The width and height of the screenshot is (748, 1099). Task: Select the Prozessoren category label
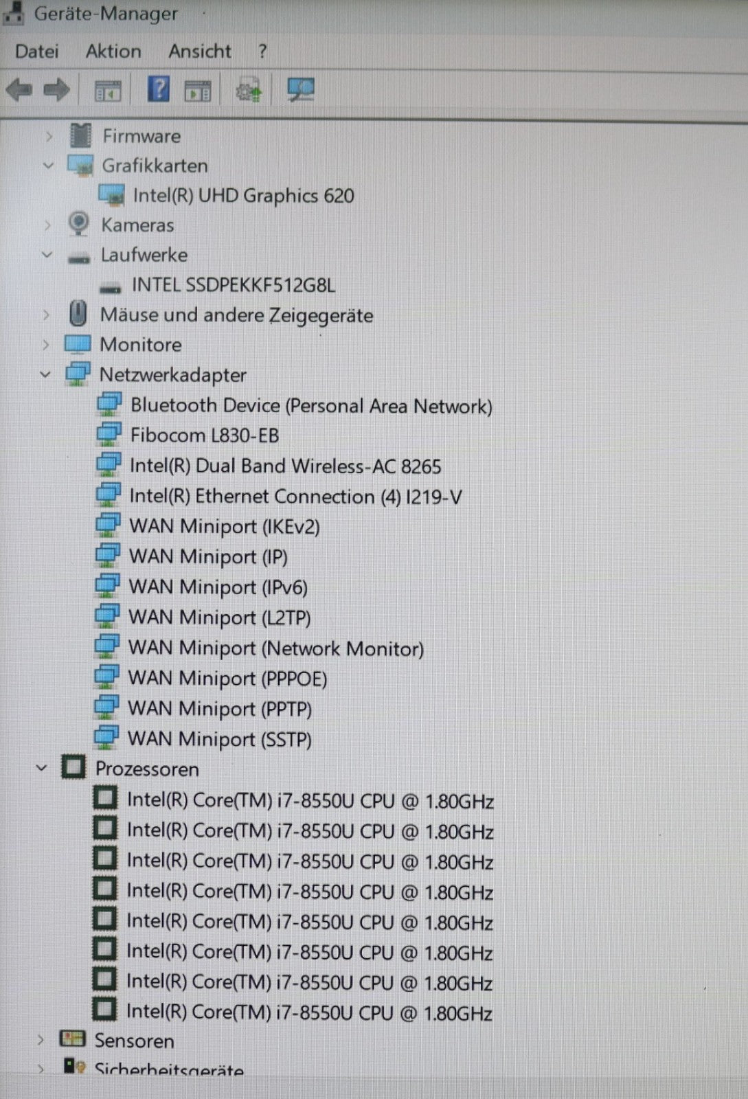[147, 769]
